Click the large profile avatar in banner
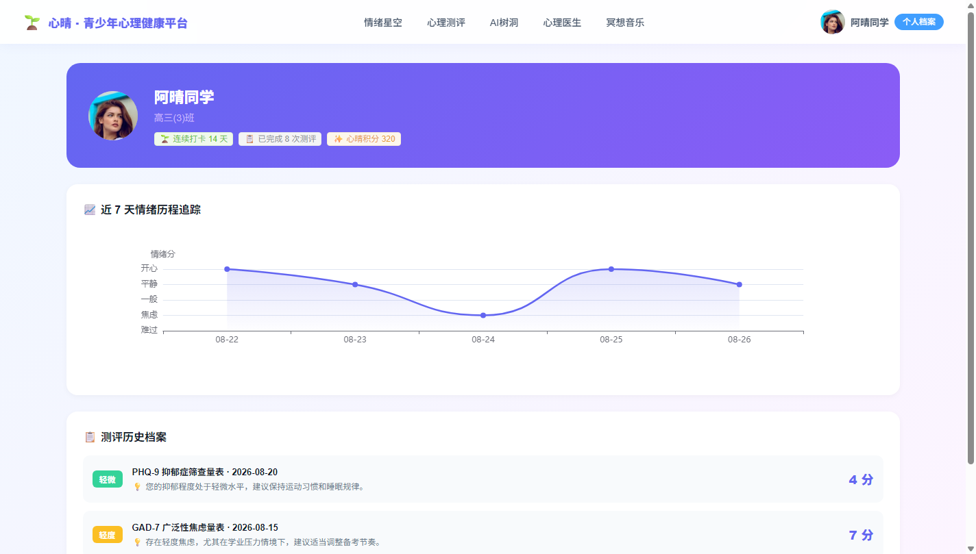976x554 pixels. click(x=113, y=116)
